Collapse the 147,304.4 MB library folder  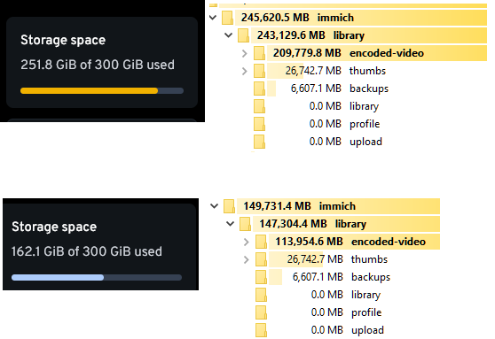click(231, 224)
